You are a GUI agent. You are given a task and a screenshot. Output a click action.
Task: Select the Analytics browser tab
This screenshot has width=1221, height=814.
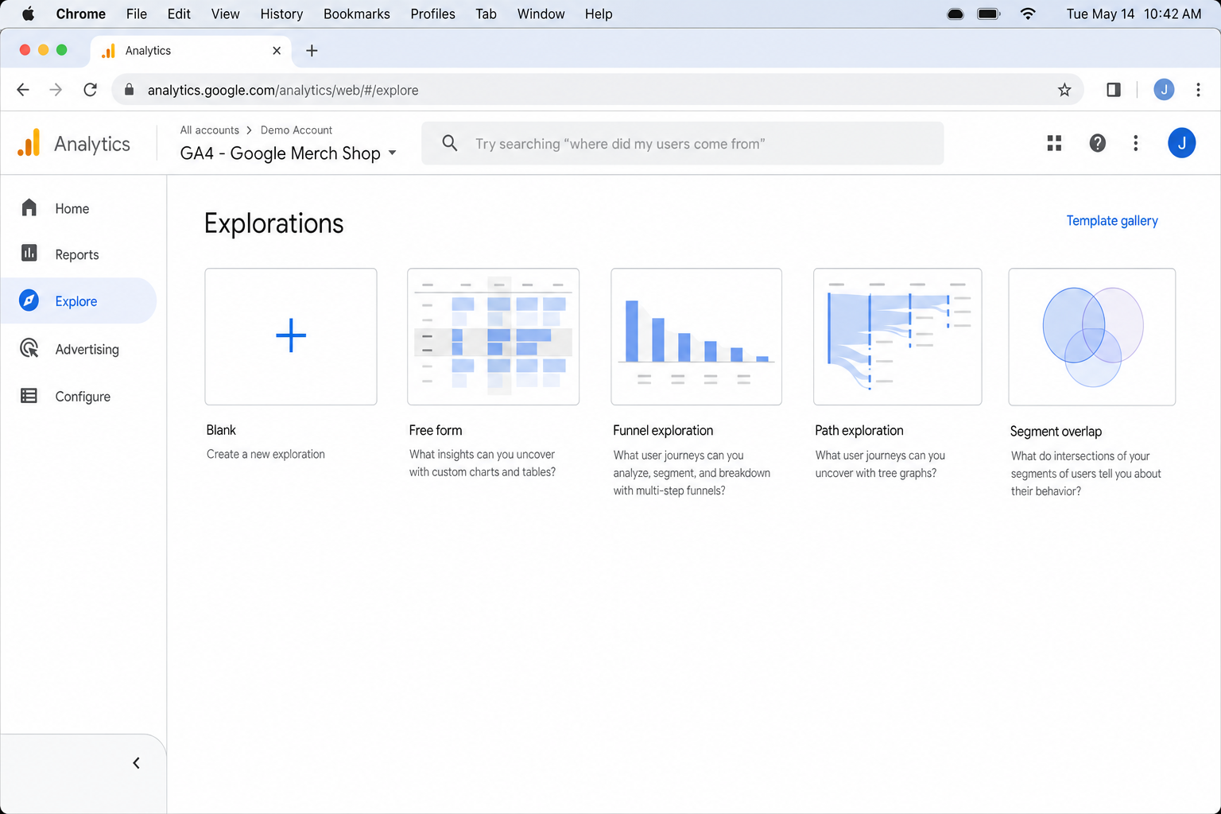191,51
